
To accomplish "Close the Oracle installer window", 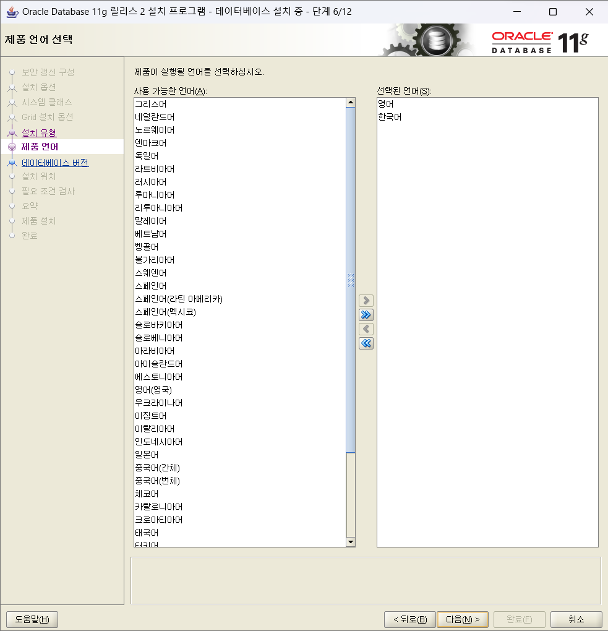I will (589, 12).
